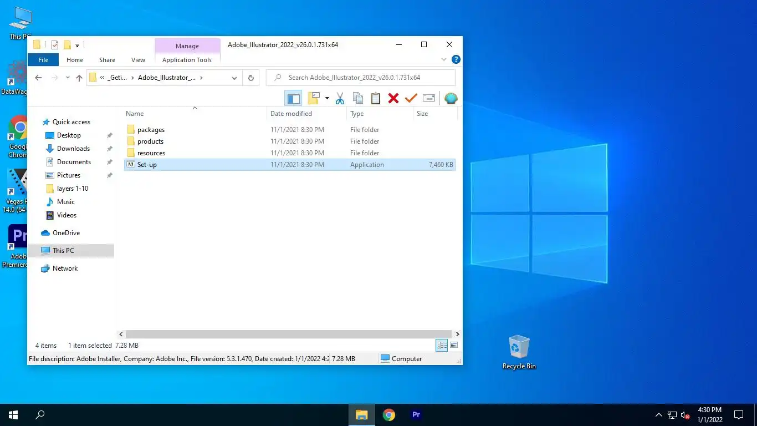Open recent locations dropdown arrow

pos(68,78)
